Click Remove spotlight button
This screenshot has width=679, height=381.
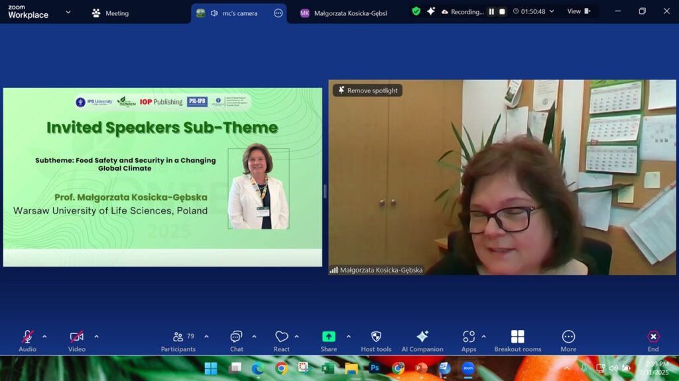367,91
